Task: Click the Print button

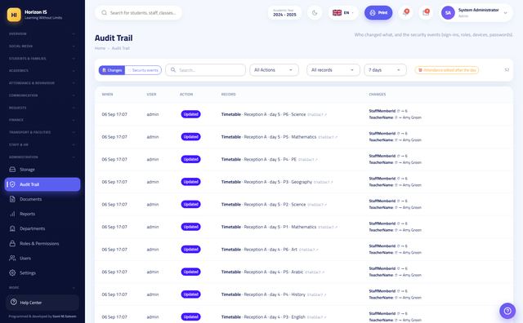Action: (x=378, y=13)
